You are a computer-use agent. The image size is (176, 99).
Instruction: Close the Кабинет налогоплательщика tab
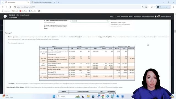coord(54,2)
